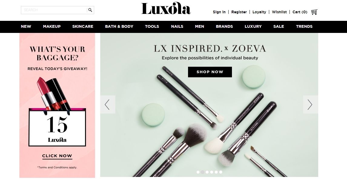Click the search magnifier icon

click(90, 10)
